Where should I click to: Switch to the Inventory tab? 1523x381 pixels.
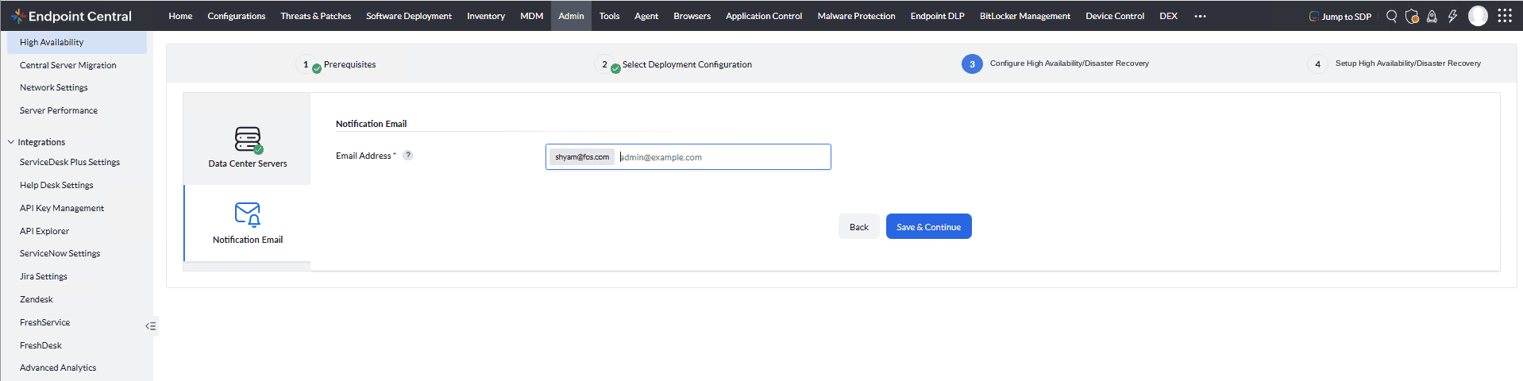click(486, 16)
